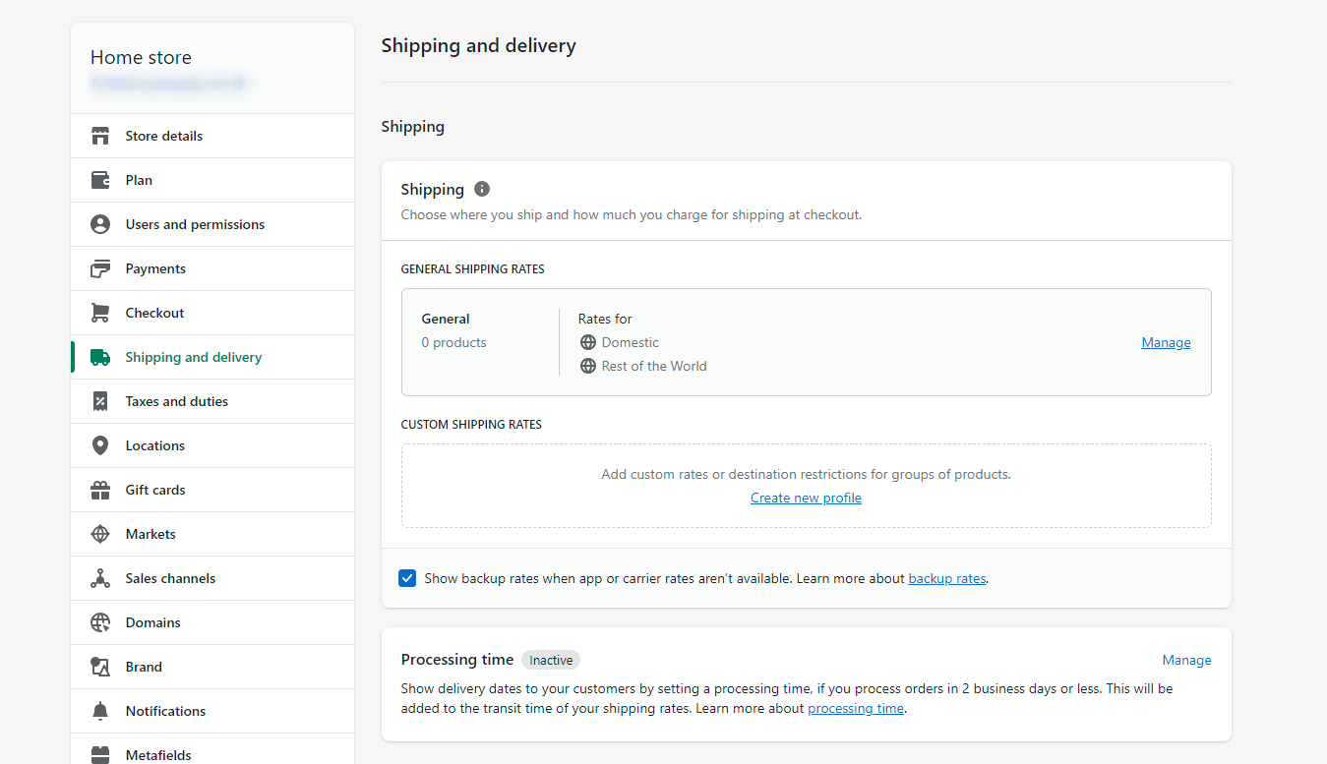Click the Home store heading
This screenshot has width=1327, height=764.
pos(141,57)
